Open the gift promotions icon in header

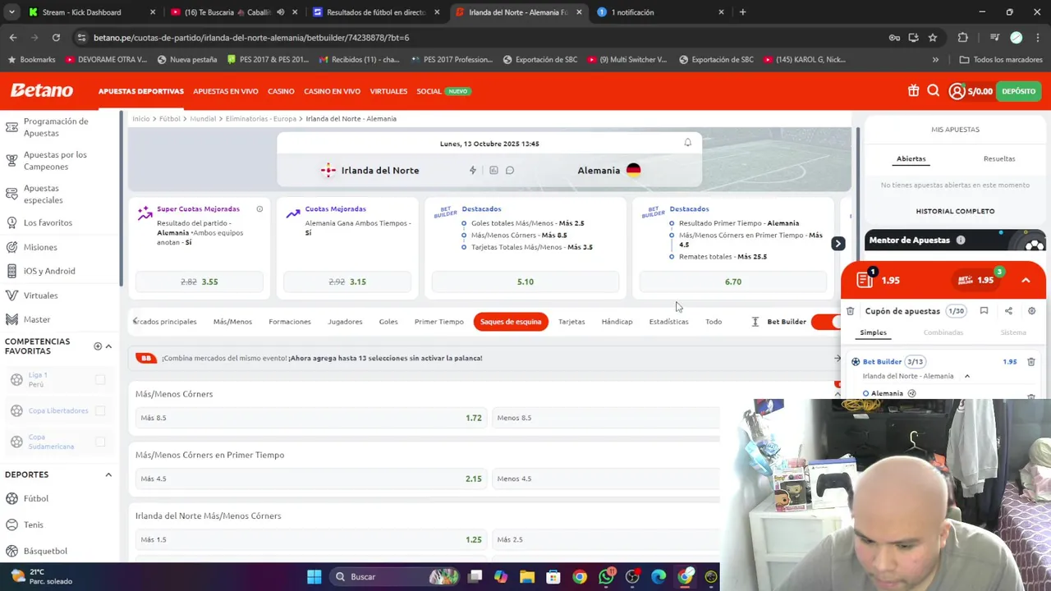[x=913, y=91]
